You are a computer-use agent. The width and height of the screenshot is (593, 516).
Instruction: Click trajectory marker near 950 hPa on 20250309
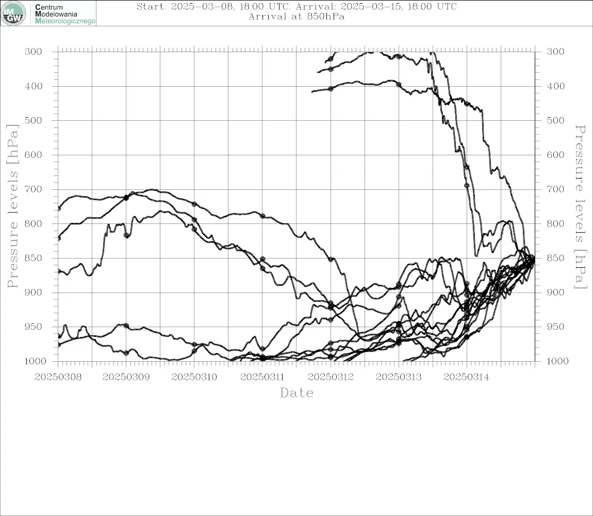pos(126,326)
